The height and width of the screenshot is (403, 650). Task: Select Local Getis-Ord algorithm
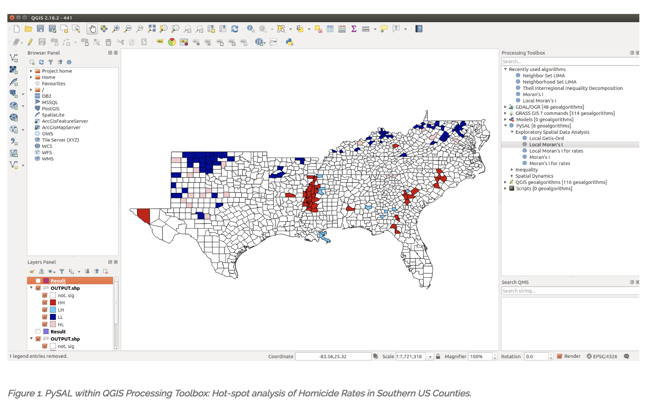coord(546,138)
